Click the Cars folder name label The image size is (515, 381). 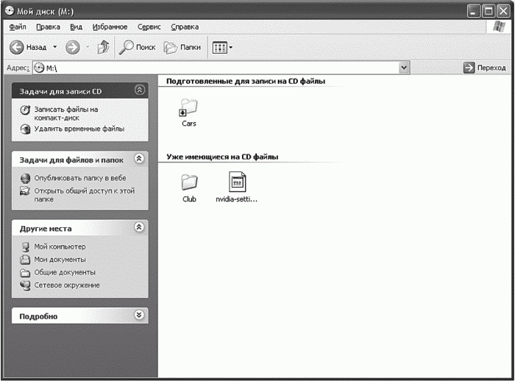click(189, 124)
